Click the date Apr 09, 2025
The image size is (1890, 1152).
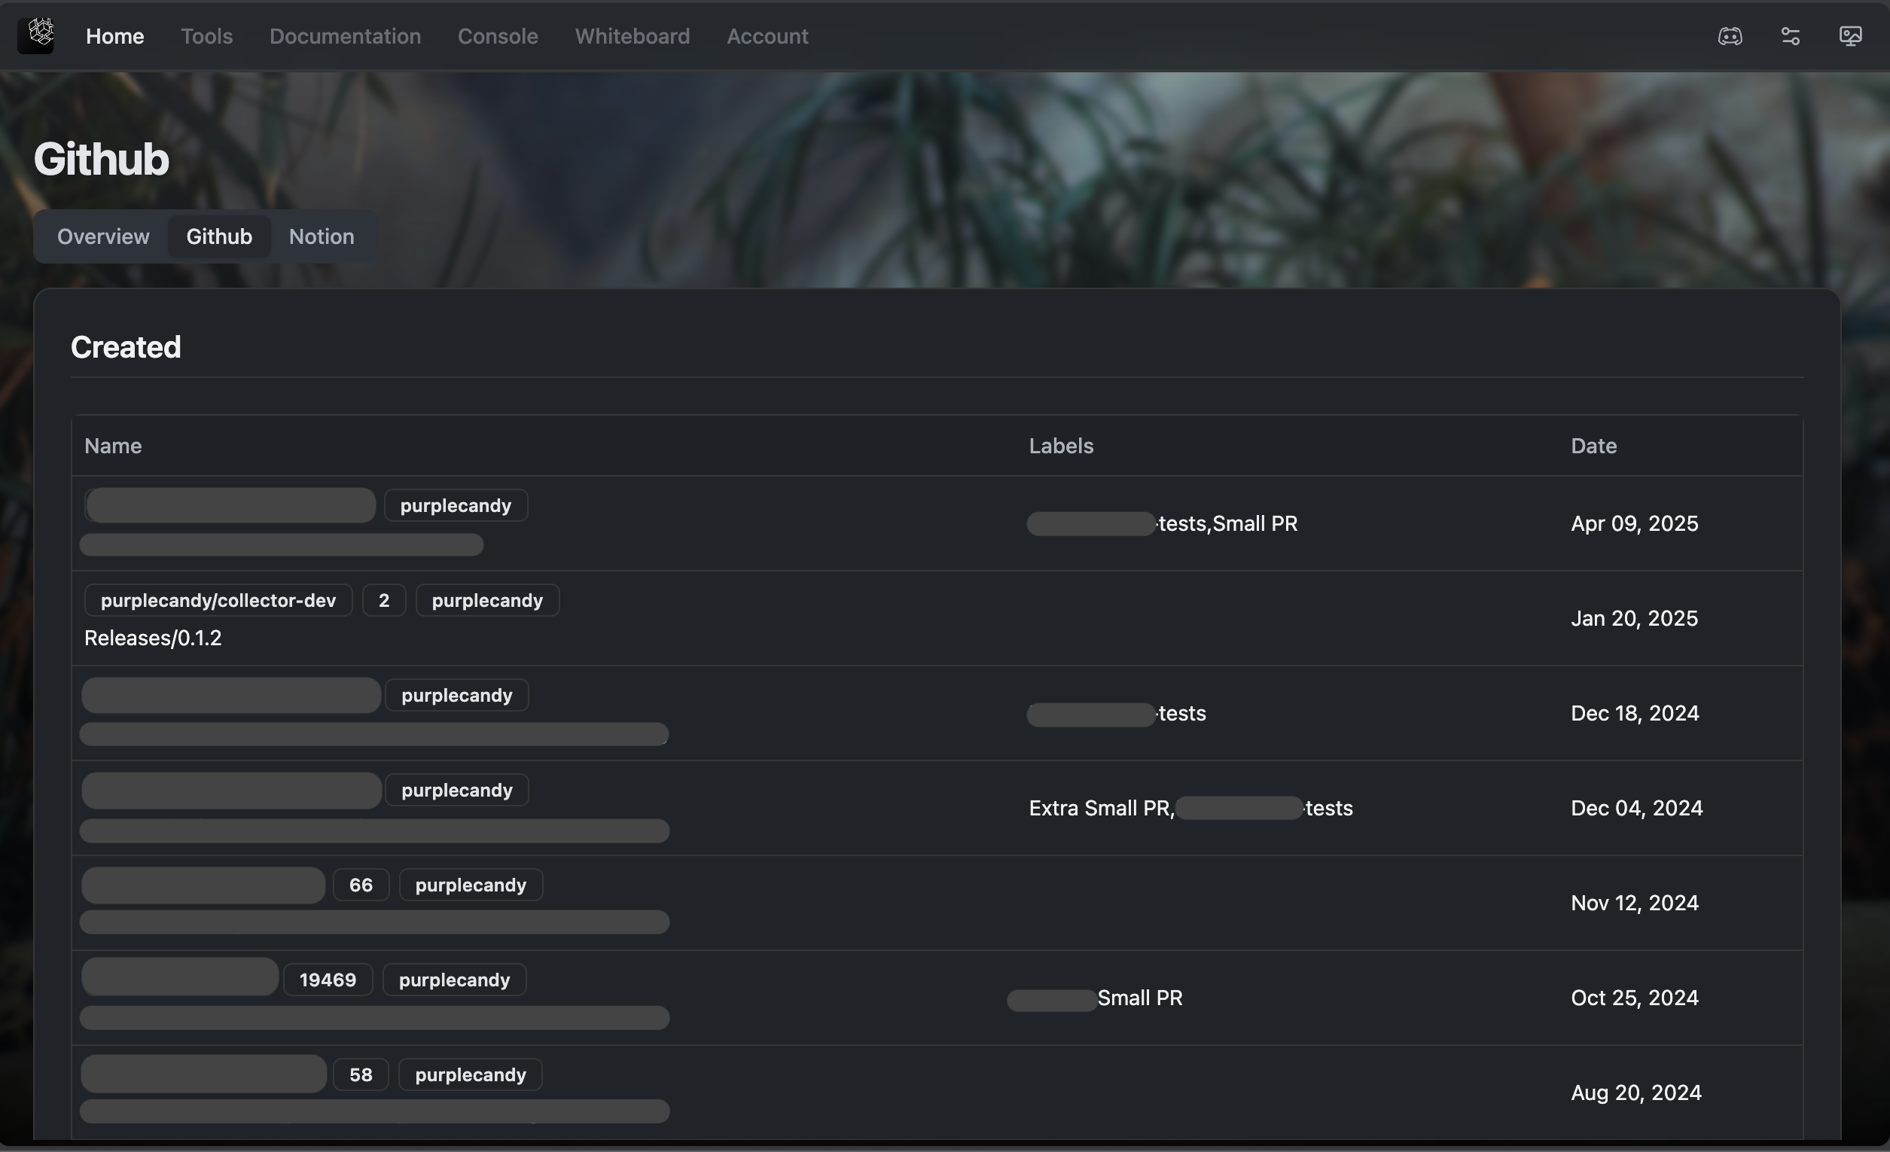1634,524
